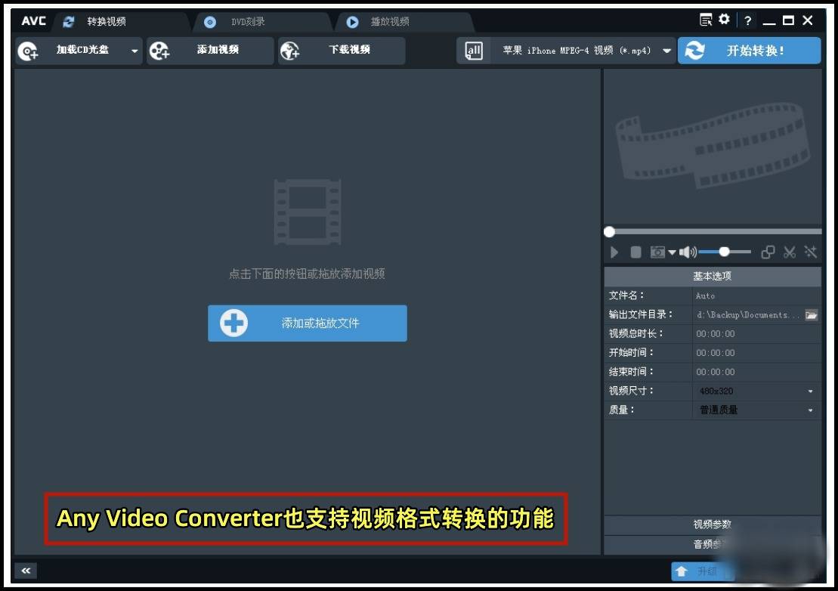Mute audio with the speaker icon
Image resolution: width=838 pixels, height=591 pixels.
(688, 252)
